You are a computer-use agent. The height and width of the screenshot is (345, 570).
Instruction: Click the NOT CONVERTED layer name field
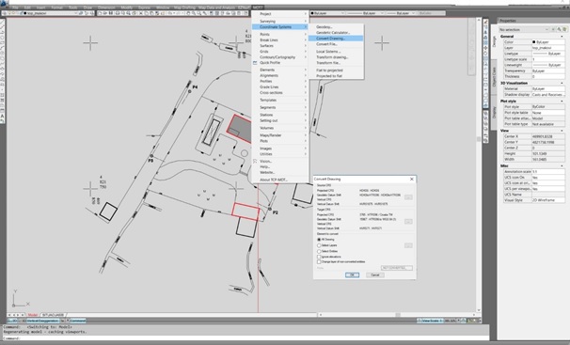(397, 268)
